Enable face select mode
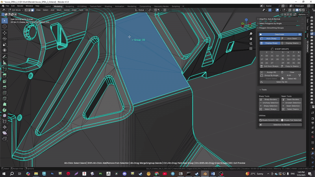Screen dimensions: 315x177 pyautogui.click(x=33, y=10)
